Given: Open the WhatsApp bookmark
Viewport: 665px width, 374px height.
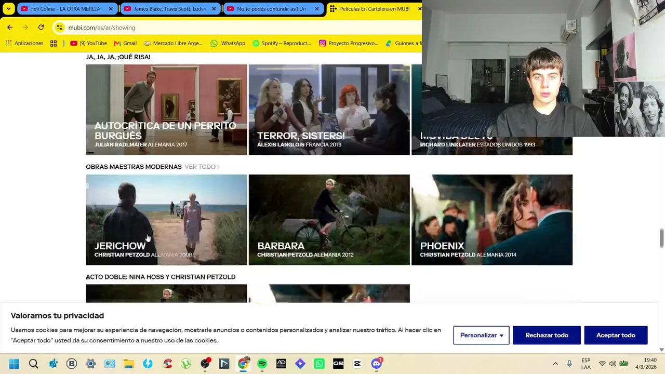Looking at the screenshot, I should pyautogui.click(x=228, y=43).
